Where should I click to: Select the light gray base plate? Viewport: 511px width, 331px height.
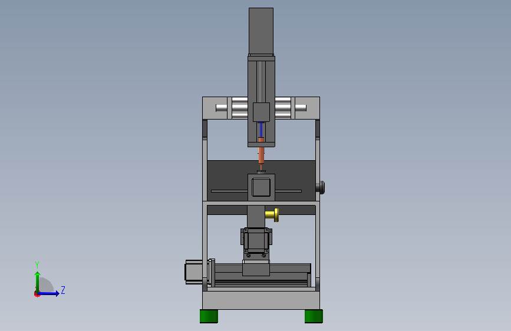click(261, 300)
